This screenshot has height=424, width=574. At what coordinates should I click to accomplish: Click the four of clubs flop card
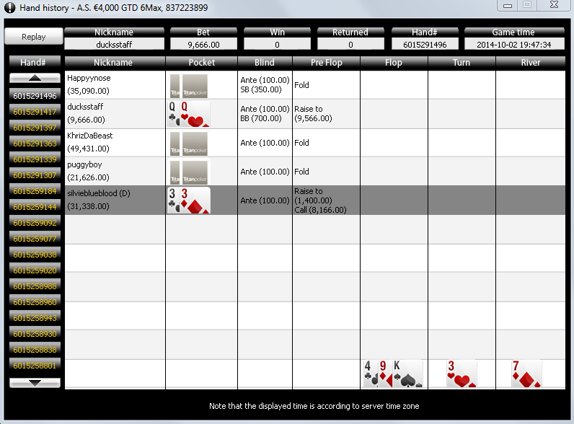[x=371, y=374]
